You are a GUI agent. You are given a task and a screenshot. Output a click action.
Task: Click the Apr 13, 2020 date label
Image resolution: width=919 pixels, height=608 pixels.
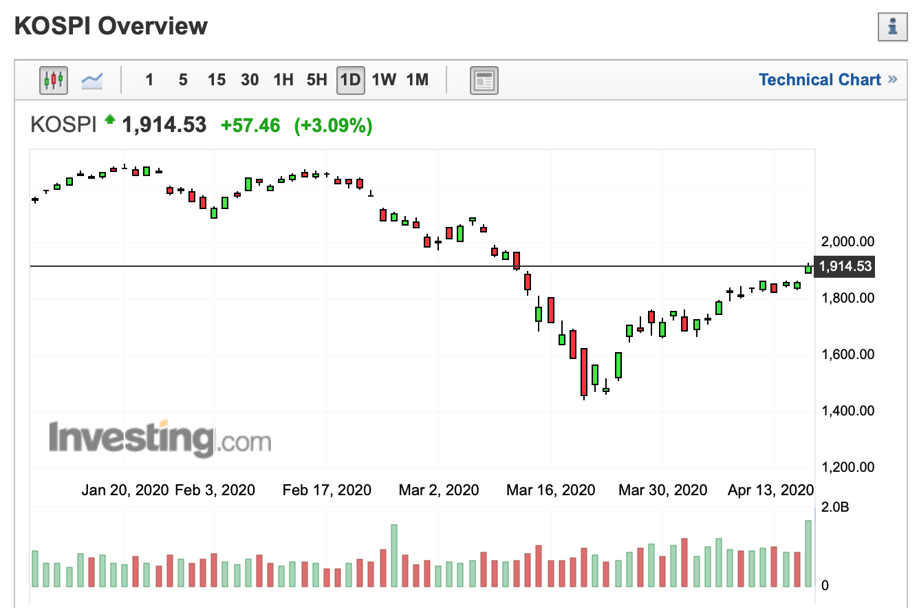pyautogui.click(x=771, y=490)
